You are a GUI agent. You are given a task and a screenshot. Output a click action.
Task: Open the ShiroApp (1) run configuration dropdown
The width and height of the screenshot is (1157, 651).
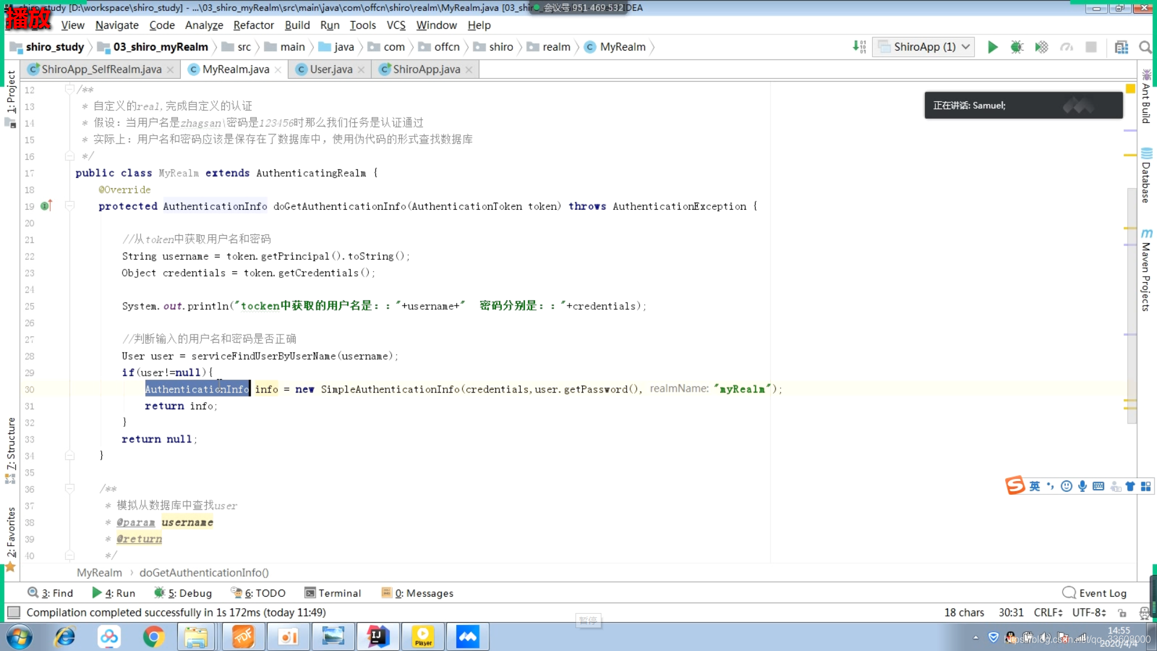point(924,47)
